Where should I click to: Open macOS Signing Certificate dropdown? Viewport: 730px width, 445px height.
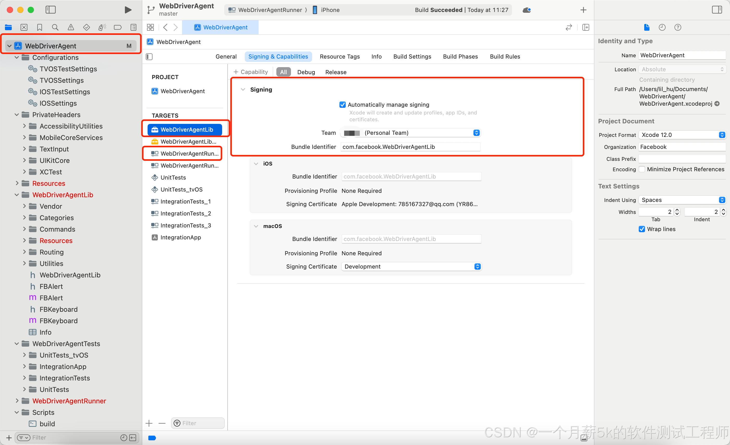(x=411, y=266)
